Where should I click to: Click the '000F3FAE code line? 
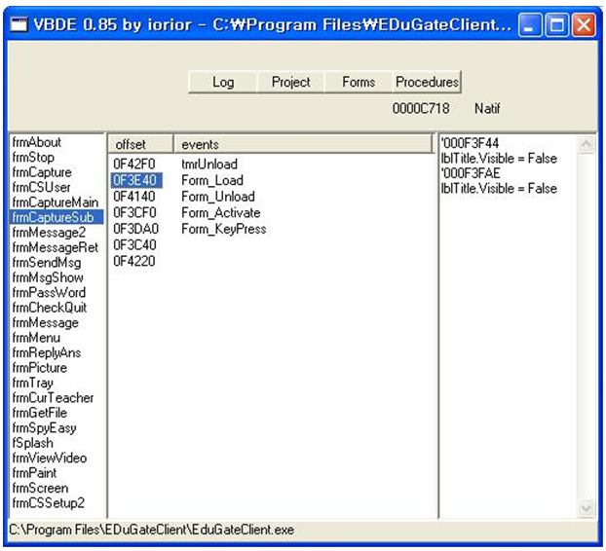click(471, 173)
